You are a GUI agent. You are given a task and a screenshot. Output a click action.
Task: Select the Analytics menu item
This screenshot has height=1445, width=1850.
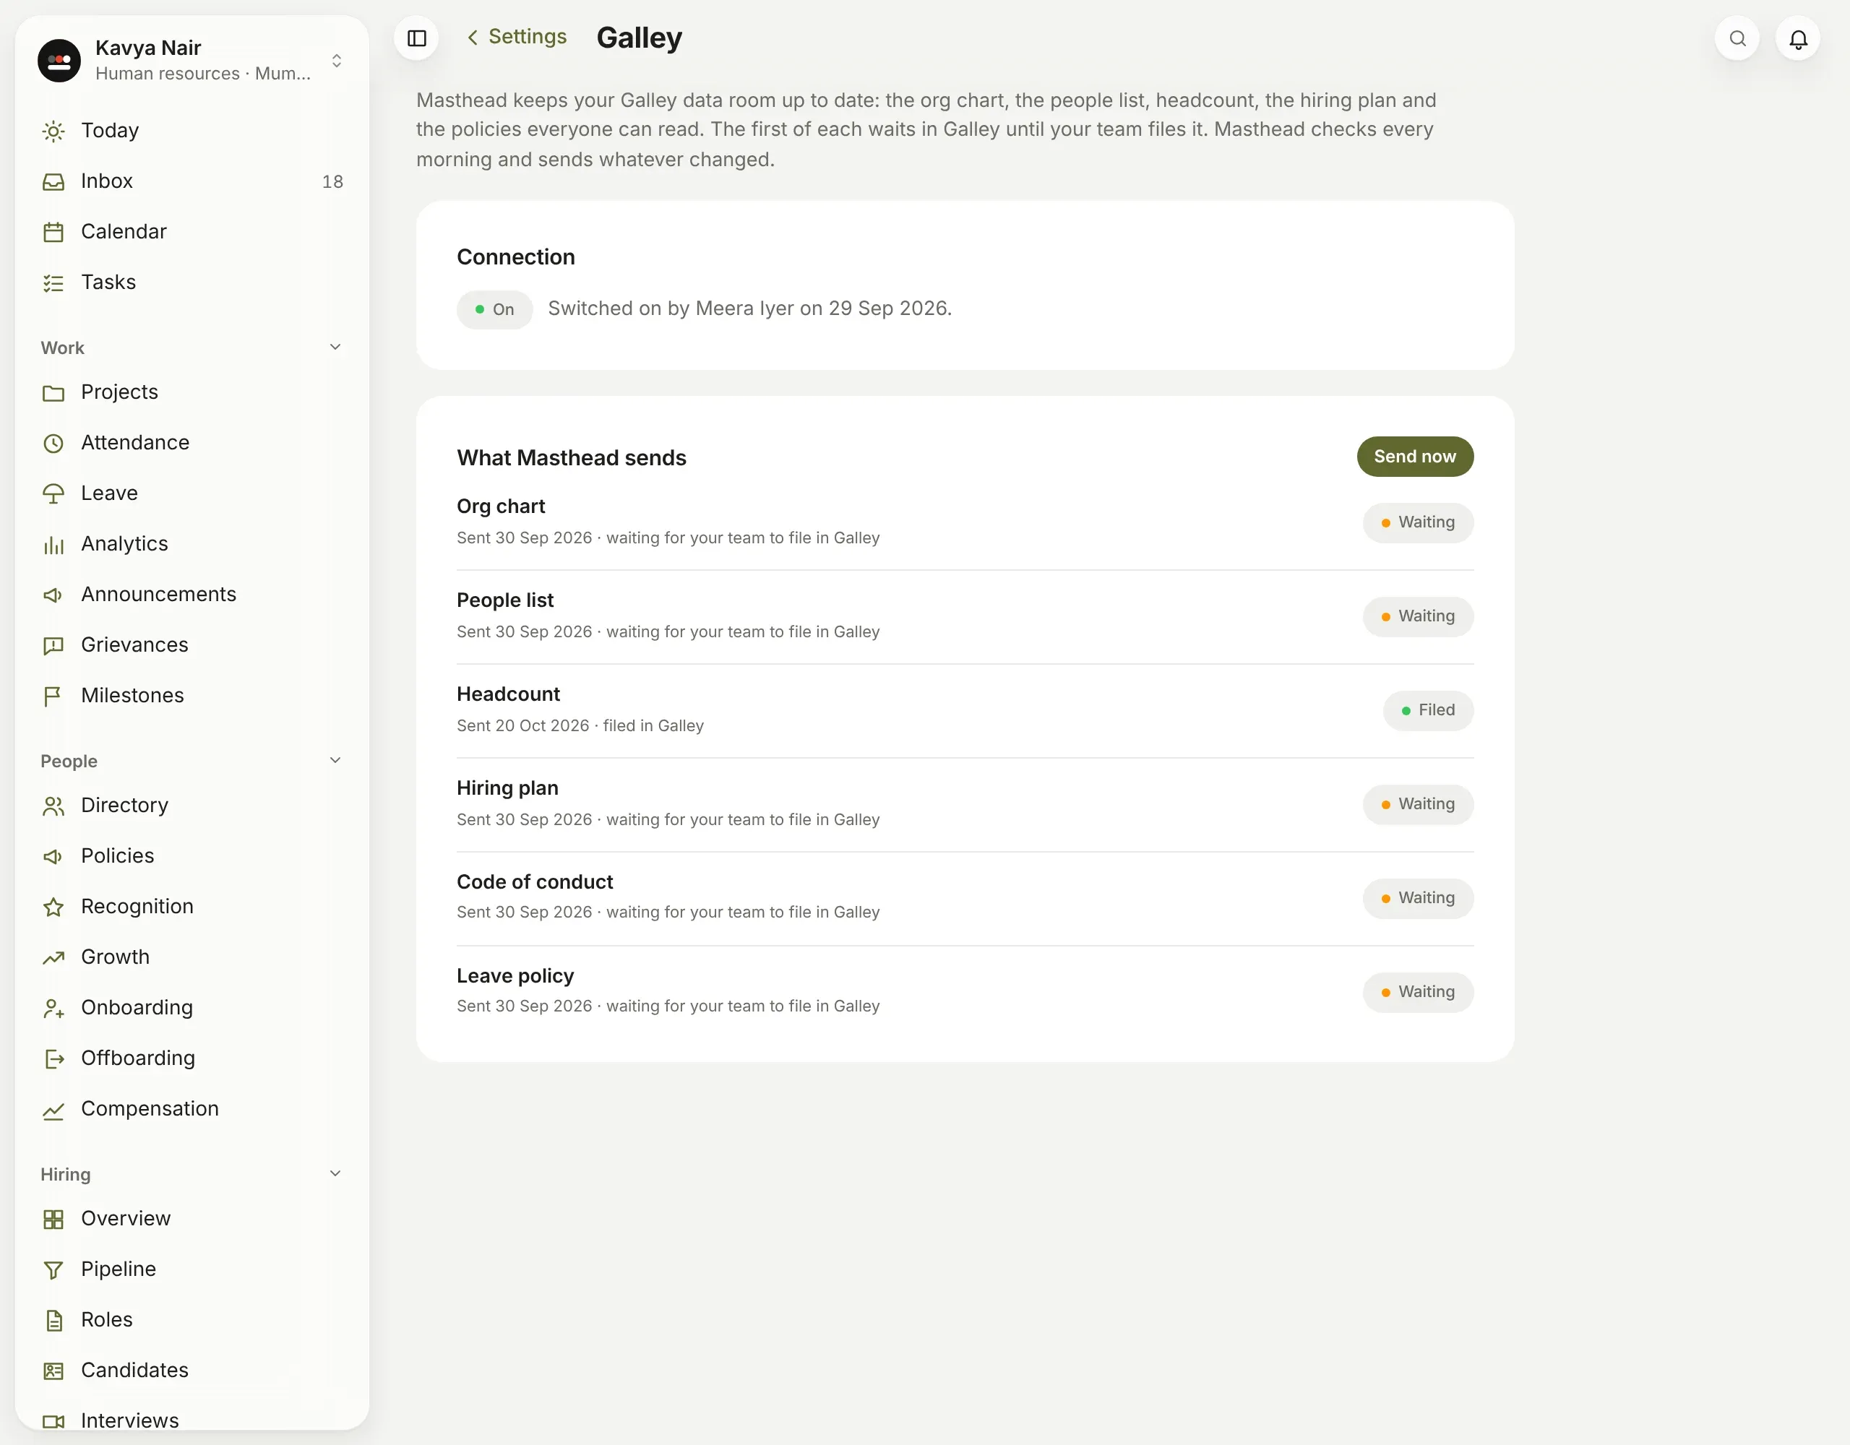192,544
